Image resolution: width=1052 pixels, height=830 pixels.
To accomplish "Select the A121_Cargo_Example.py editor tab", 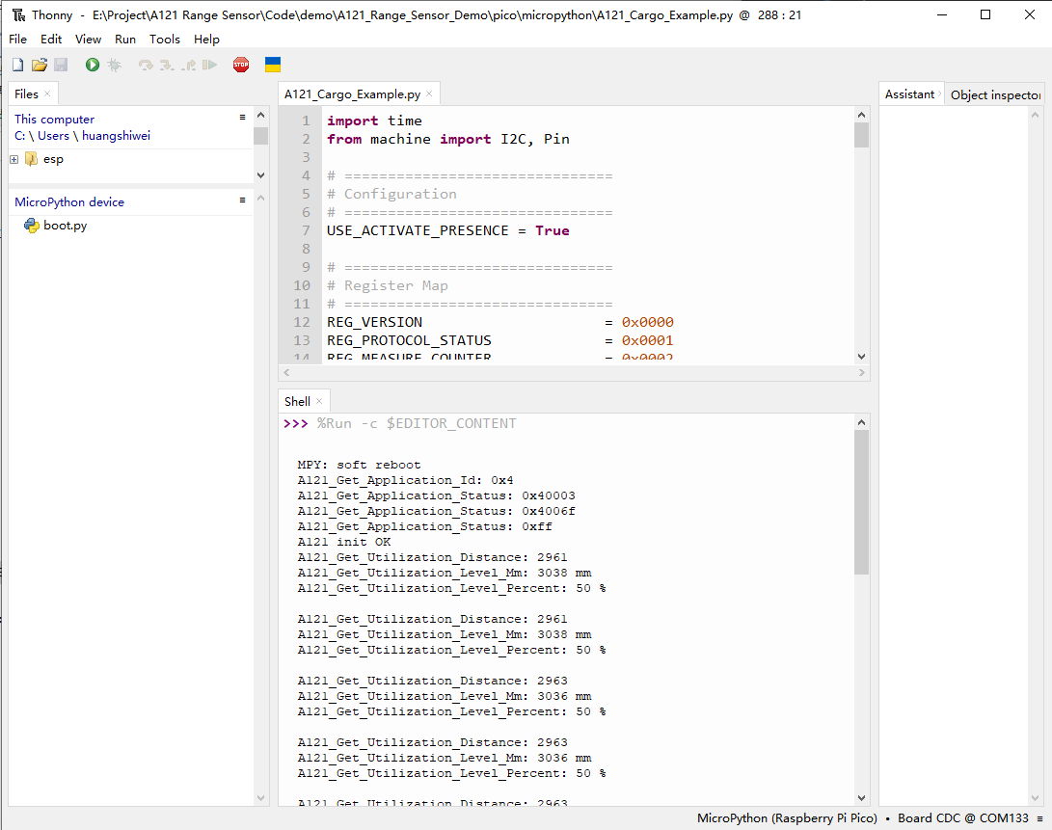I will [352, 94].
